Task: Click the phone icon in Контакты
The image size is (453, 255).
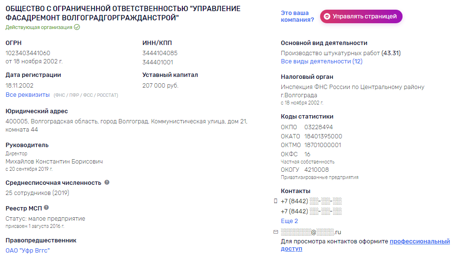Action: [x=275, y=201]
